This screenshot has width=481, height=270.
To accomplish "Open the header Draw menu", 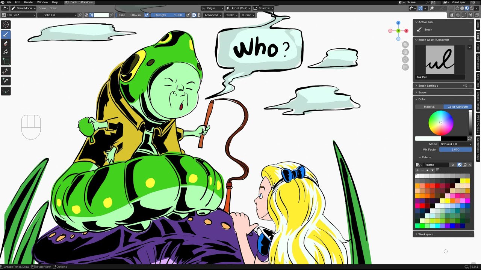I will [53, 8].
